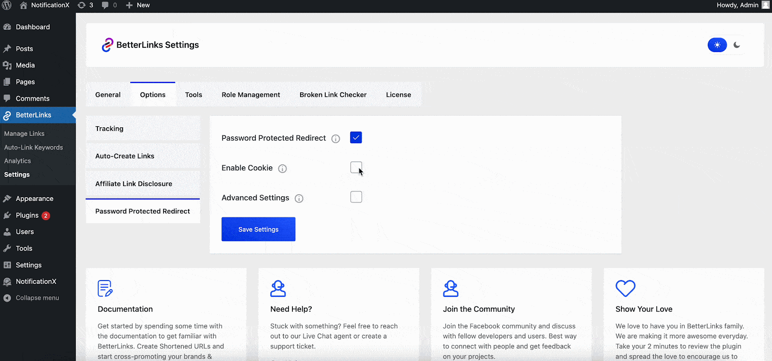
Task: Uncheck Password Protected Redirect checkbox
Action: (x=356, y=137)
